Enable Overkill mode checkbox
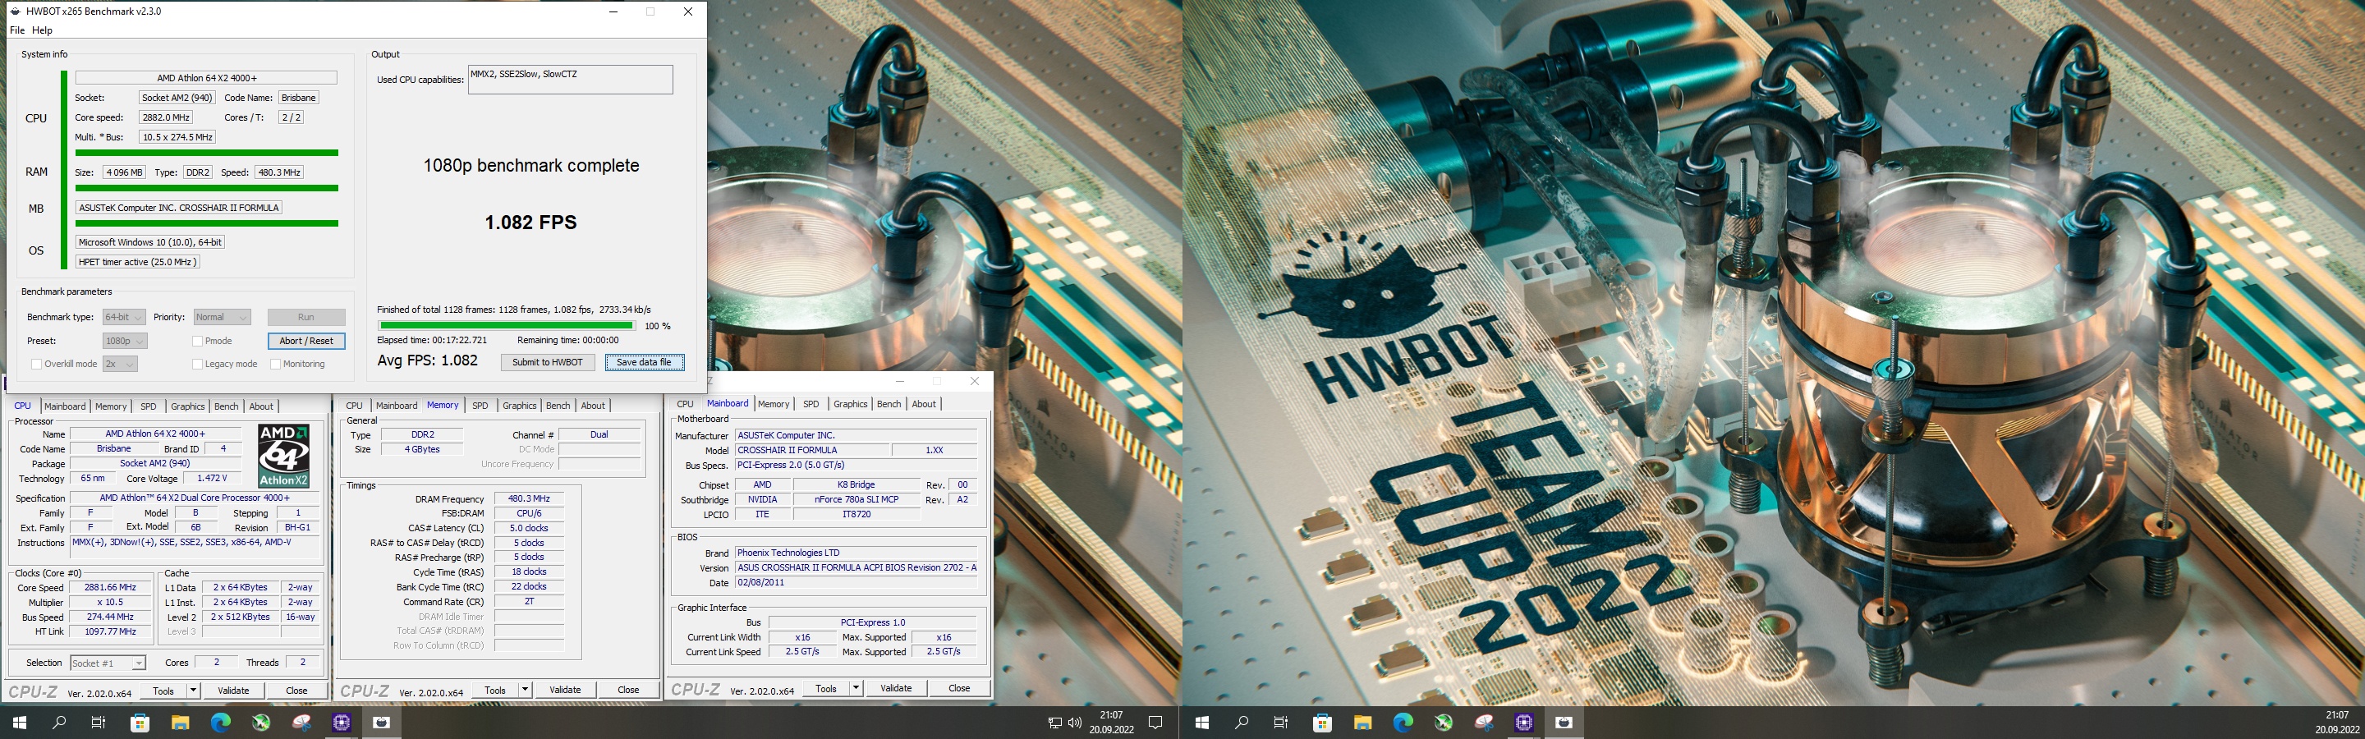The width and height of the screenshot is (2365, 739). coord(37,365)
